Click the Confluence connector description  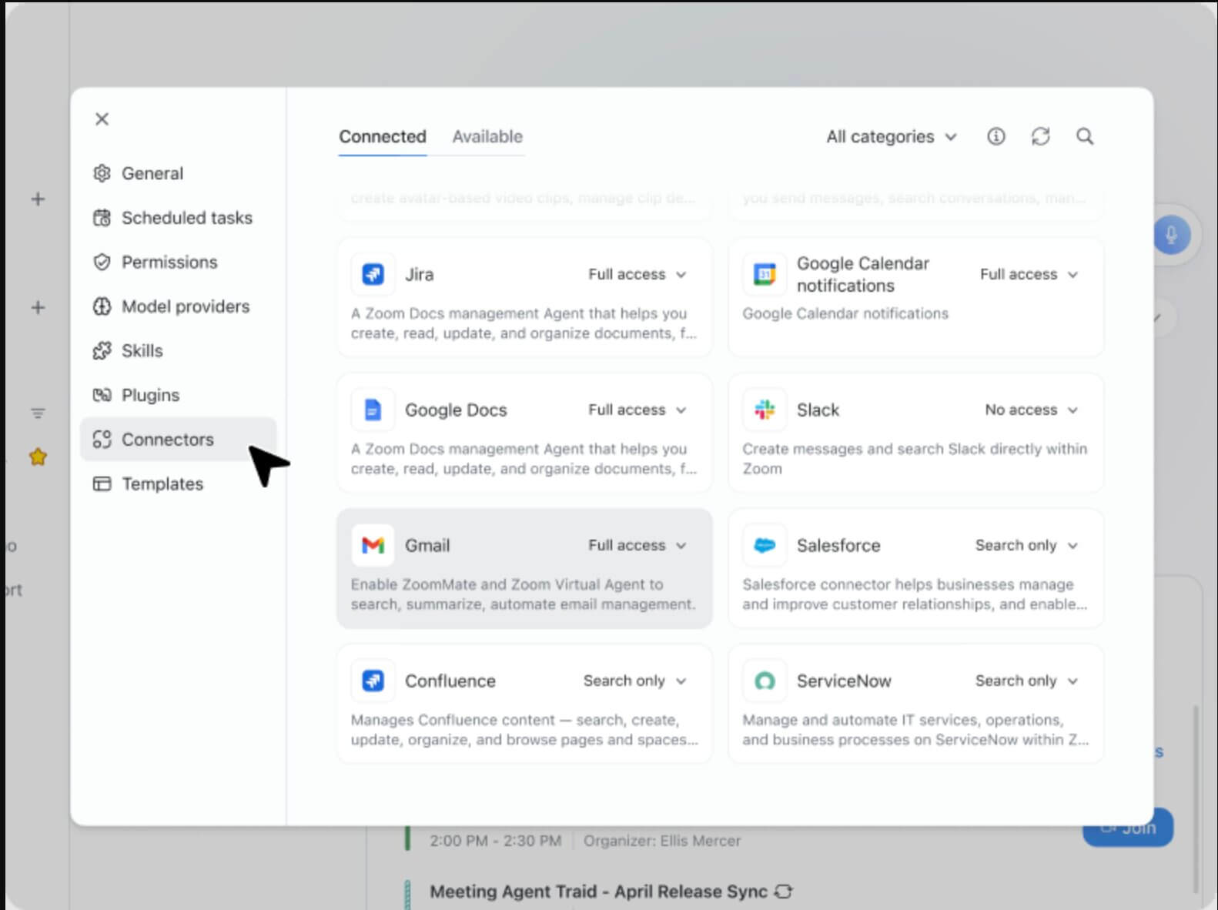[x=524, y=730]
